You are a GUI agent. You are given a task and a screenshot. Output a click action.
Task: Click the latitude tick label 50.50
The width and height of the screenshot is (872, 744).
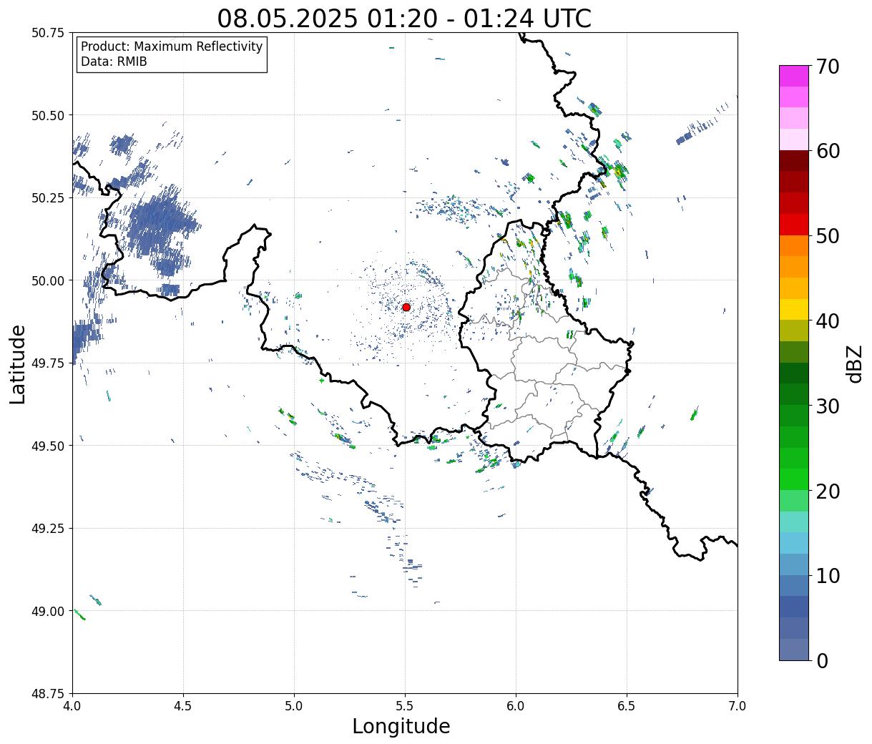pyautogui.click(x=48, y=115)
